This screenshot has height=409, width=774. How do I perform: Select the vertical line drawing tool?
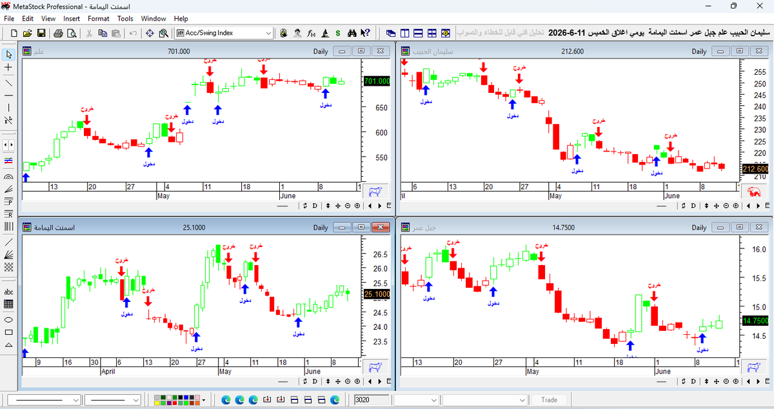[9, 107]
